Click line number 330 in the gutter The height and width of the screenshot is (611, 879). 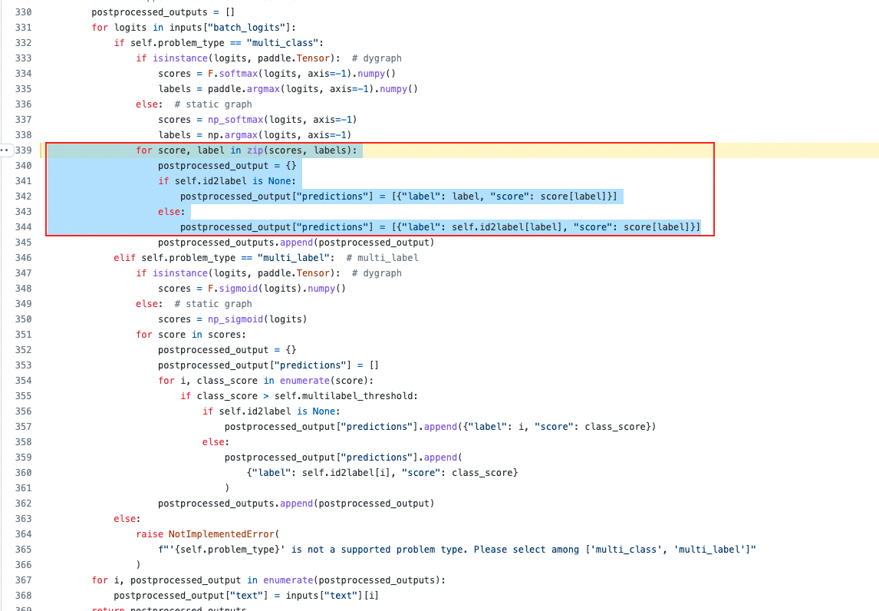(x=25, y=12)
